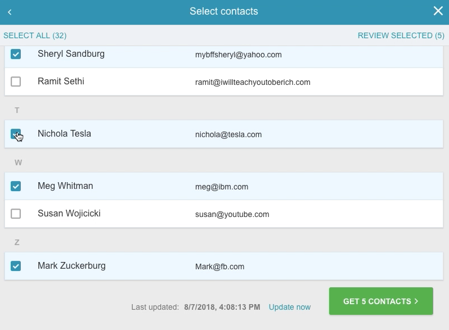
Task: Click the Update now link
Action: 290,307
